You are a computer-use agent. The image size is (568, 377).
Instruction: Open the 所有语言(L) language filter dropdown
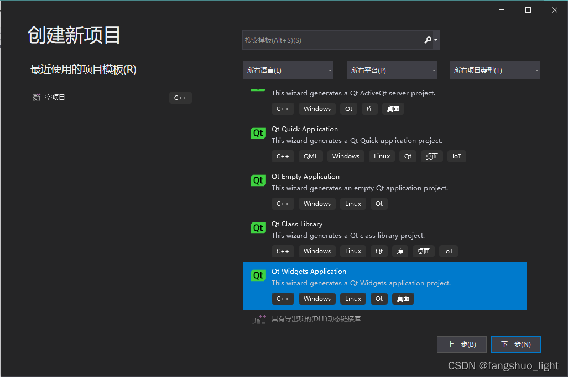(288, 70)
